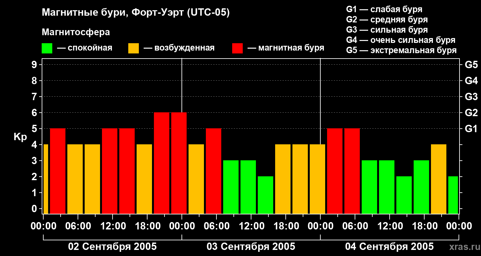
Task: Click the Kp axis title
Action: click(x=21, y=137)
